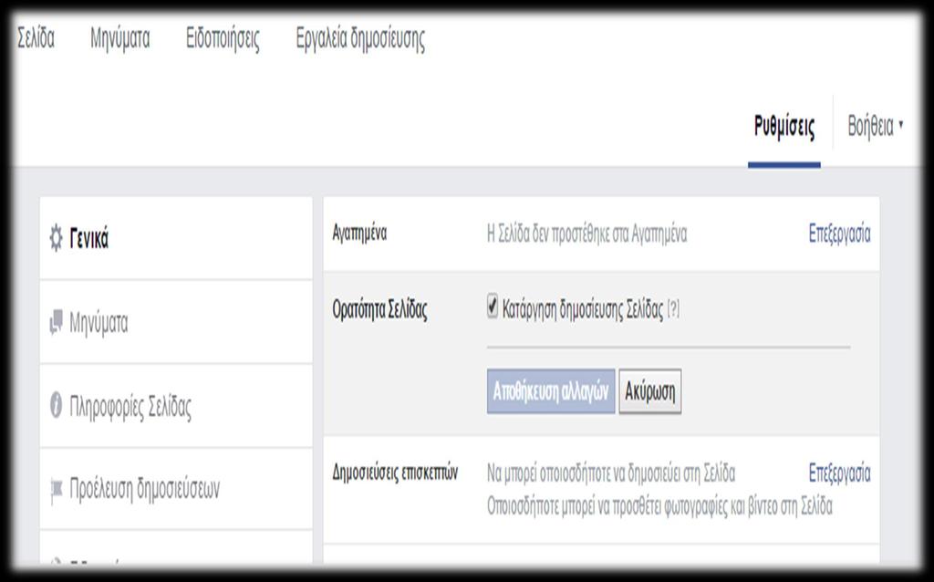Viewport: 934px width, 582px height.
Task: Select the Ρυθμίσεις tab
Action: click(x=784, y=127)
